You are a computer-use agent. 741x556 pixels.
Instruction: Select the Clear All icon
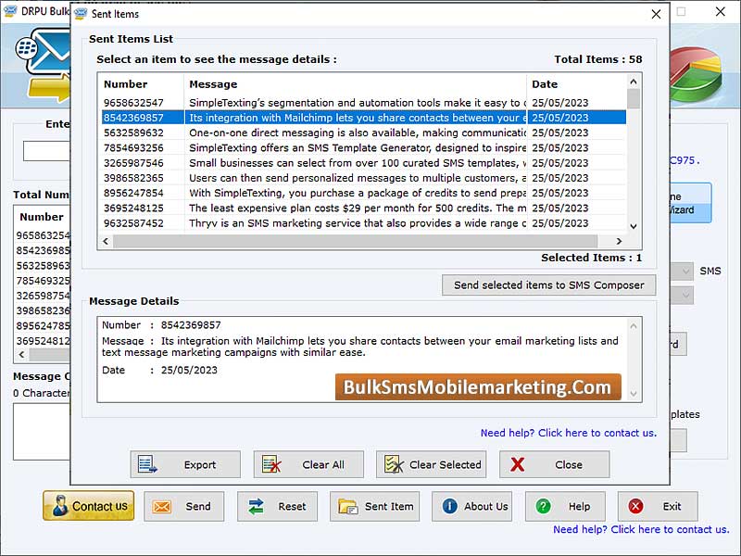[x=272, y=465]
